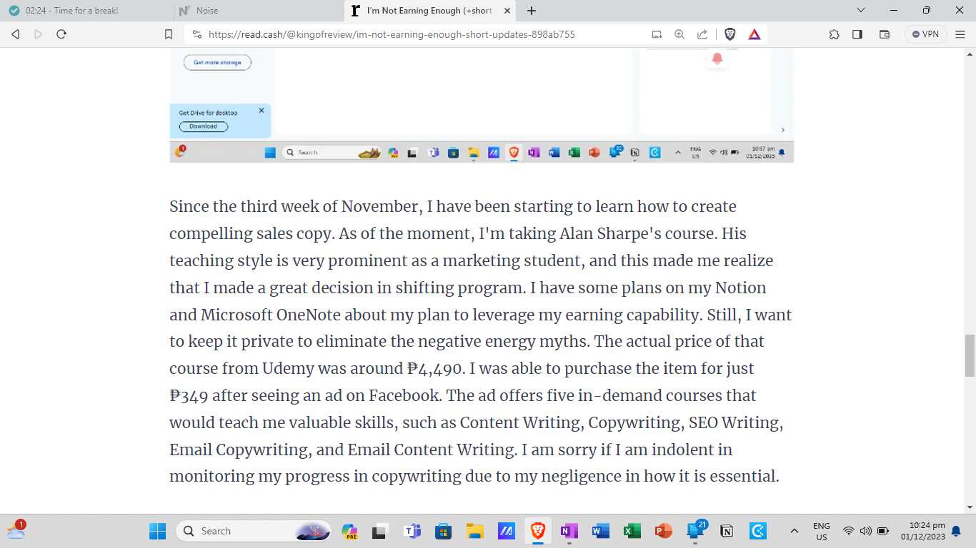Open PowerPoint from taskbar
This screenshot has height=548, width=976.
click(x=664, y=531)
